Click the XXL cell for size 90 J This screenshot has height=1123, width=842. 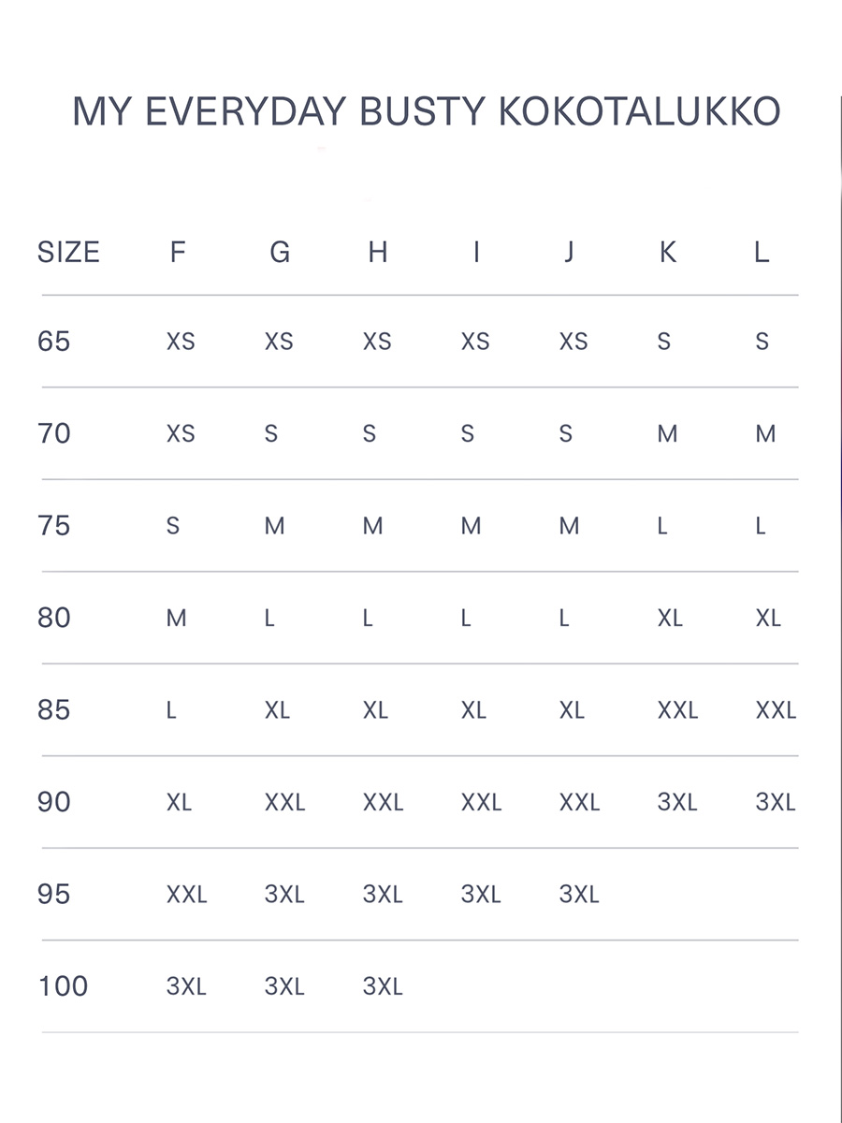[579, 803]
